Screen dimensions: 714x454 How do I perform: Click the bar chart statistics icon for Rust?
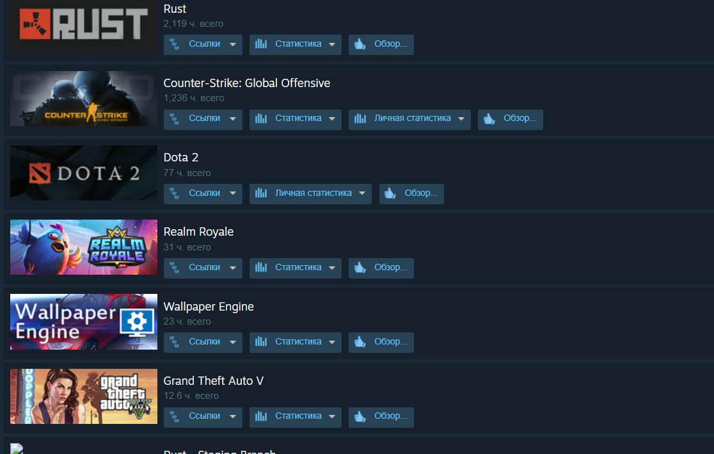point(261,44)
